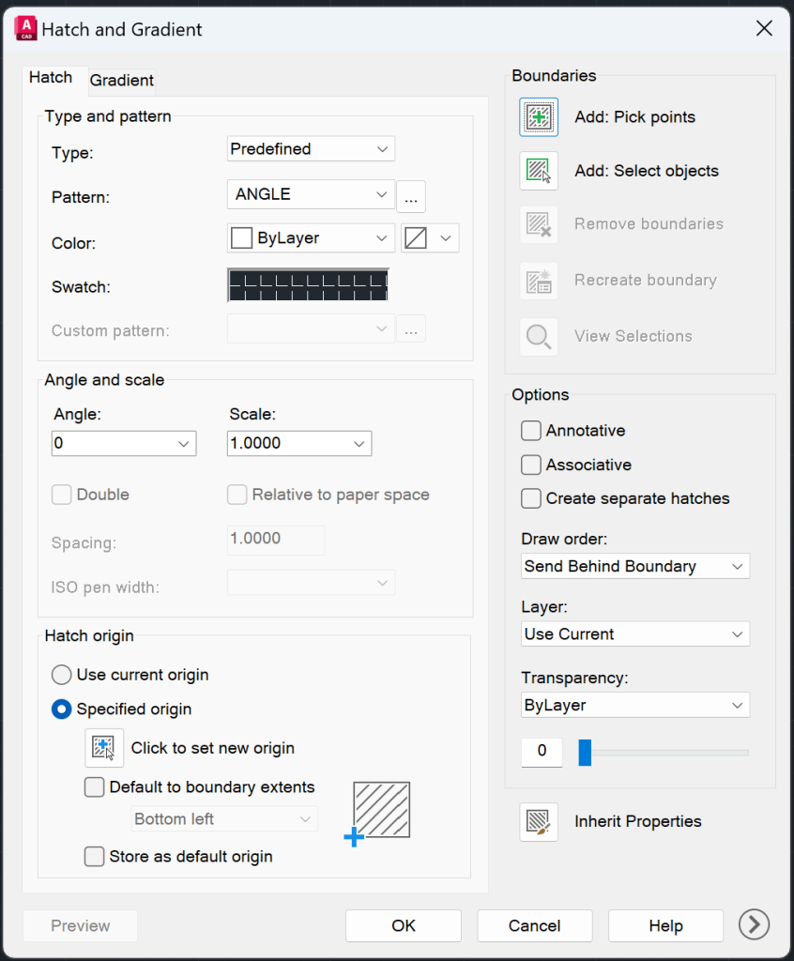
Task: Open the pattern browser via ellipsis button
Action: [411, 195]
